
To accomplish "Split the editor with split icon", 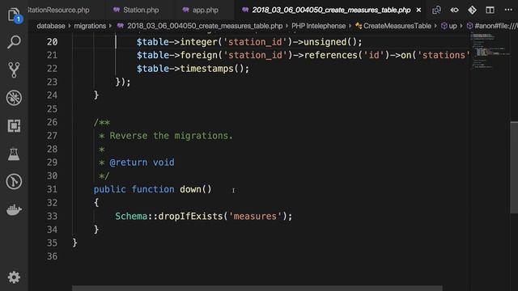I will click(x=490, y=10).
